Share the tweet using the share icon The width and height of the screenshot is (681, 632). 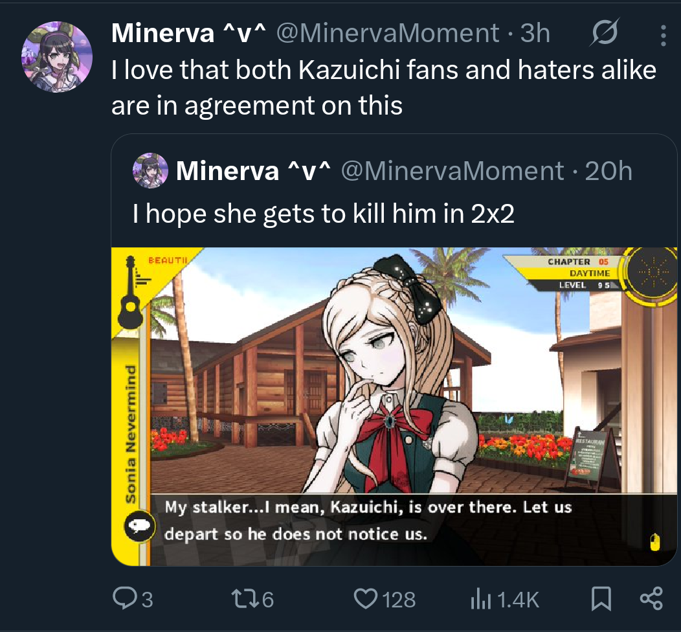point(651,598)
